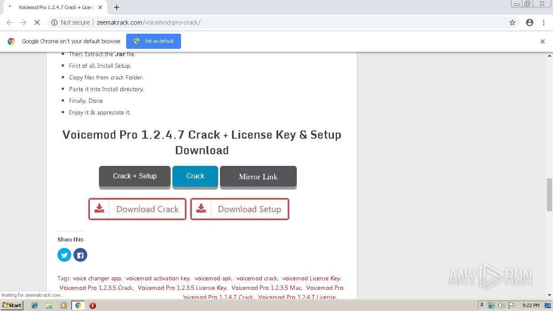The height and width of the screenshot is (311, 553).
Task: Open the voicemod activation key tag
Action: point(158,278)
